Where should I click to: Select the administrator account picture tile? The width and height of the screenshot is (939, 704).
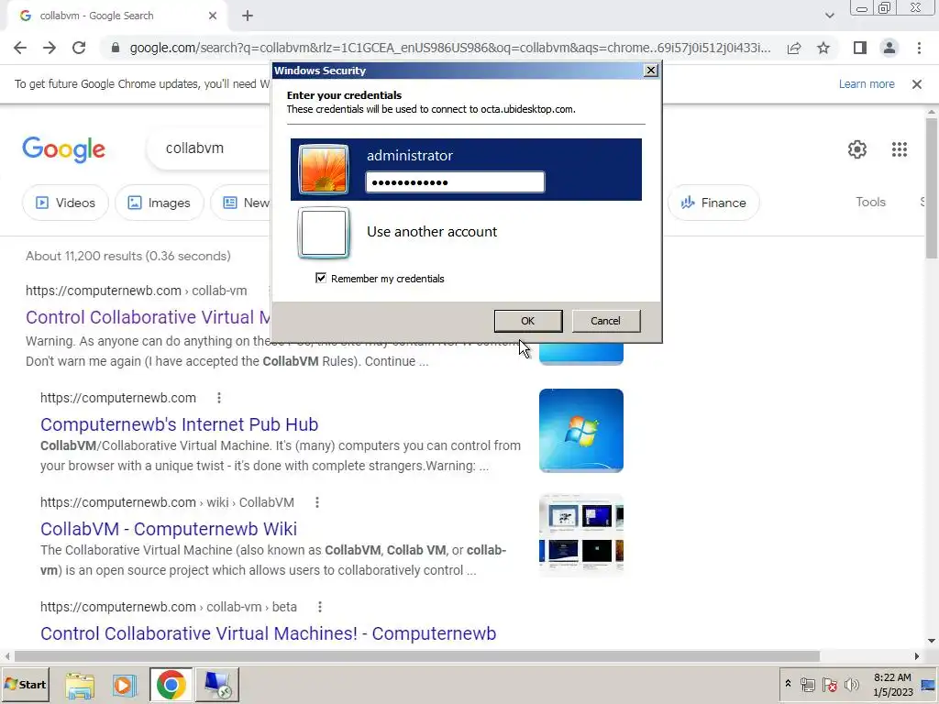click(324, 170)
